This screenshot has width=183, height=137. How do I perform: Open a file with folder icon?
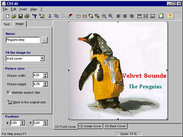(14, 16)
